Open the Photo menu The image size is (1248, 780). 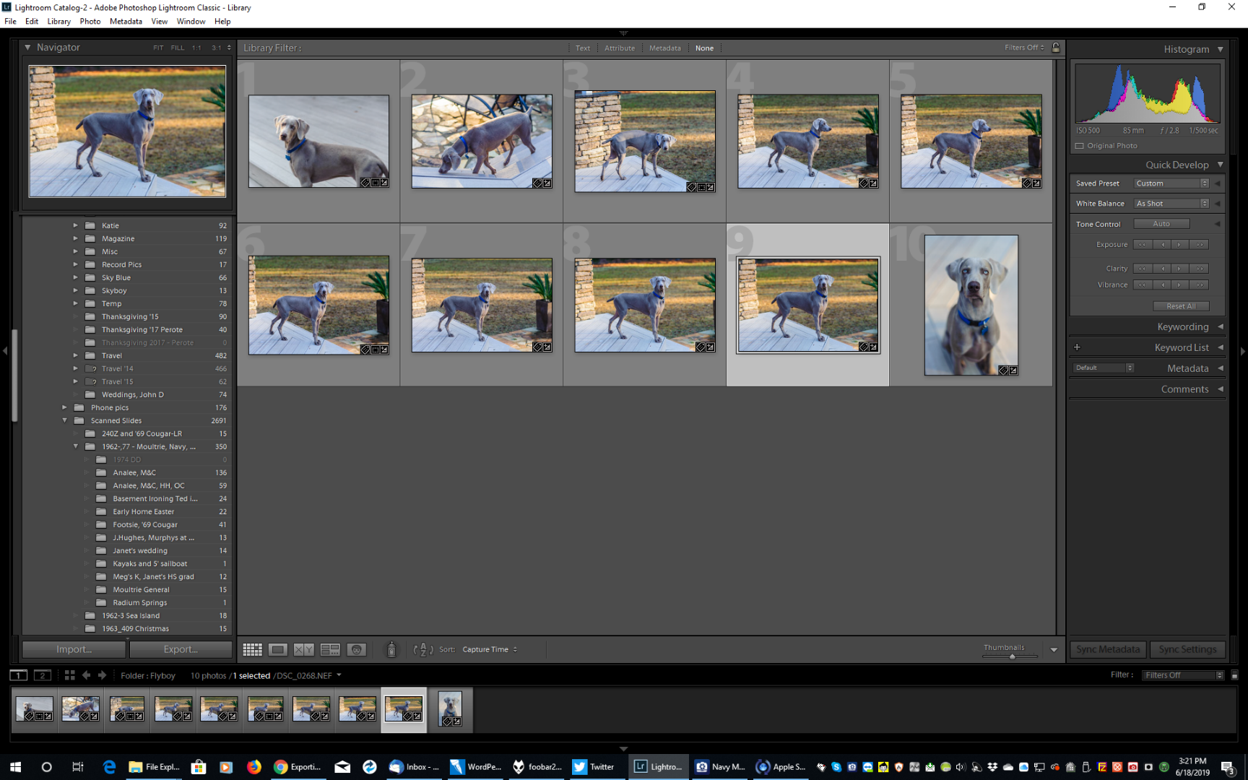tap(90, 22)
